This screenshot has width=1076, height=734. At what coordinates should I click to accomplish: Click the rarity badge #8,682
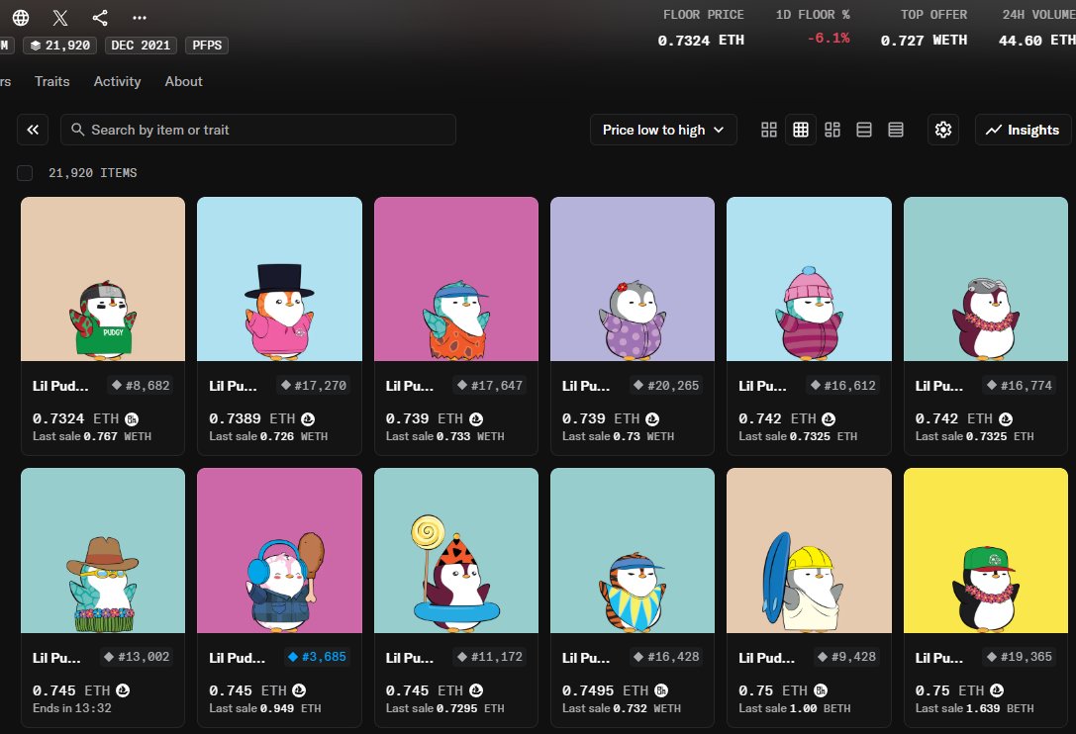[141, 386]
